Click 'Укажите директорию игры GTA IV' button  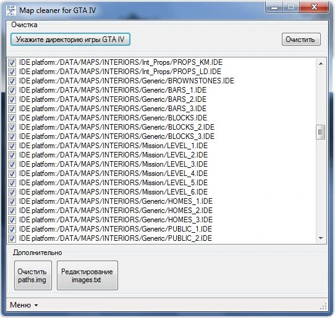70,40
